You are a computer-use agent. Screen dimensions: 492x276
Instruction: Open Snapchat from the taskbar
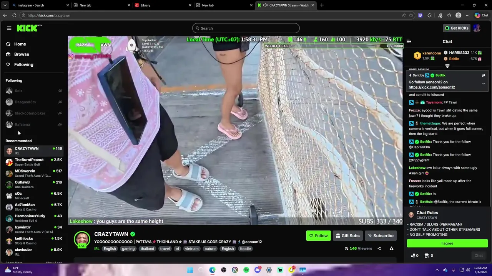coord(291,270)
